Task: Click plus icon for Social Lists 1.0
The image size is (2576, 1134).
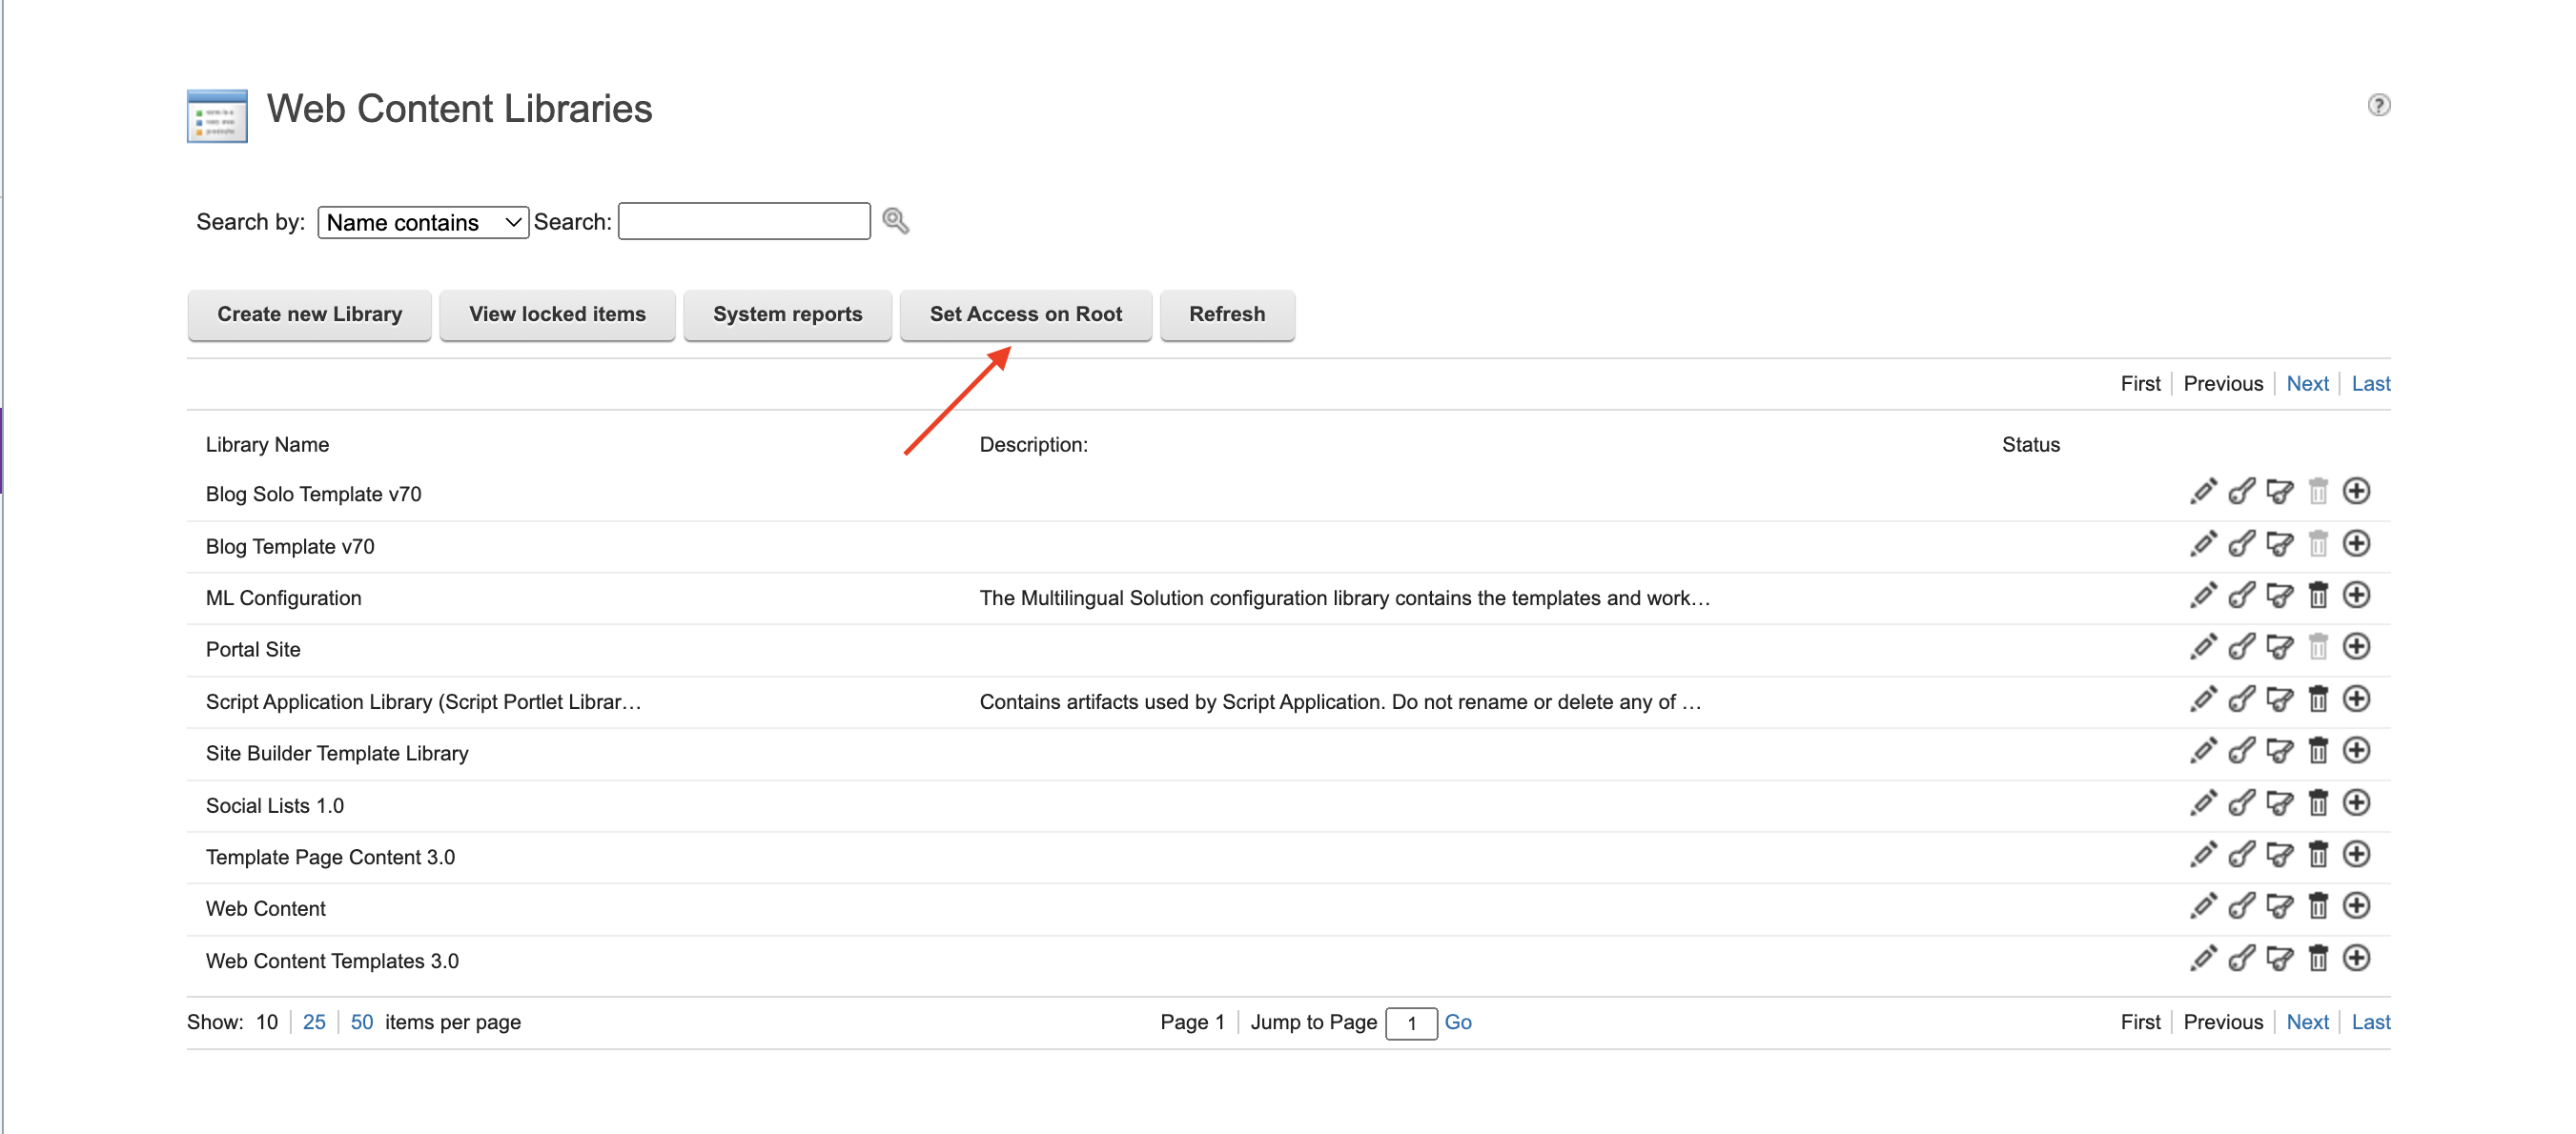Action: pos(2358,802)
